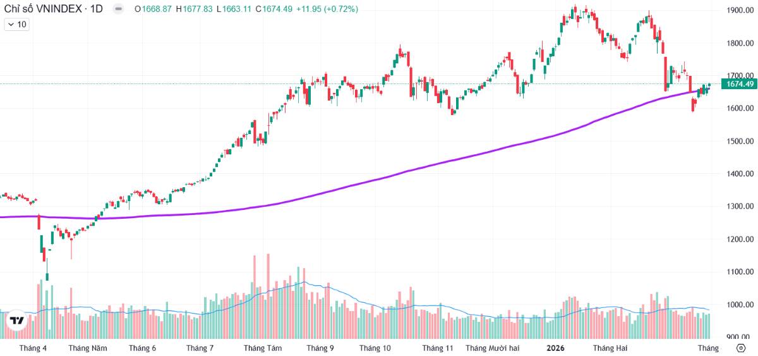Click the current price label 1674.49
Image resolution: width=758 pixels, height=356 pixels.
[x=740, y=84]
